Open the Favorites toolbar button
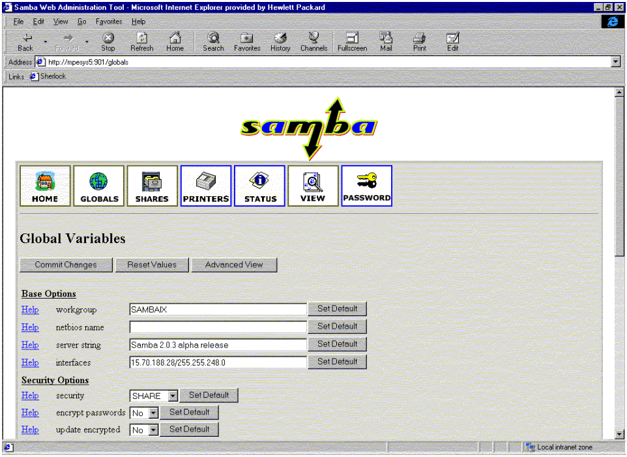The width and height of the screenshot is (627, 457). pos(247,42)
